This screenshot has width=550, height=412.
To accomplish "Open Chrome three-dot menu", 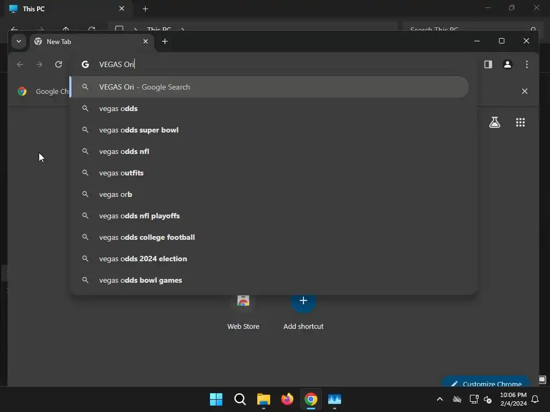I will [x=526, y=64].
